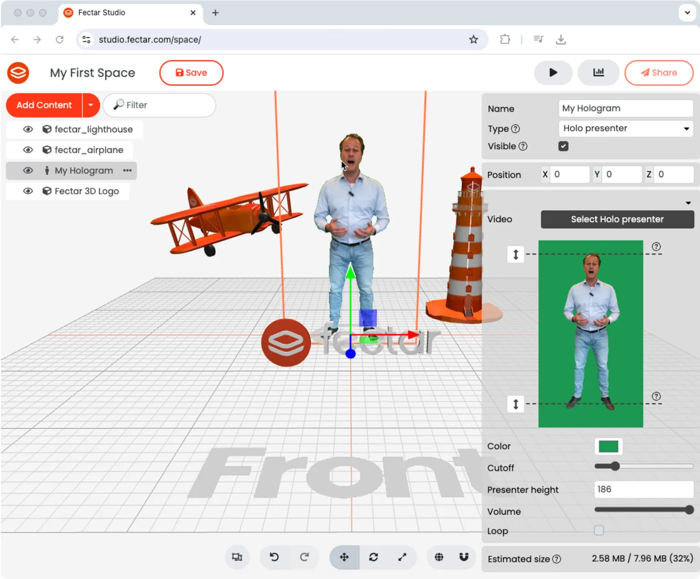700x579 pixels.
Task: Uncheck the Visible checkbox
Action: 563,146
